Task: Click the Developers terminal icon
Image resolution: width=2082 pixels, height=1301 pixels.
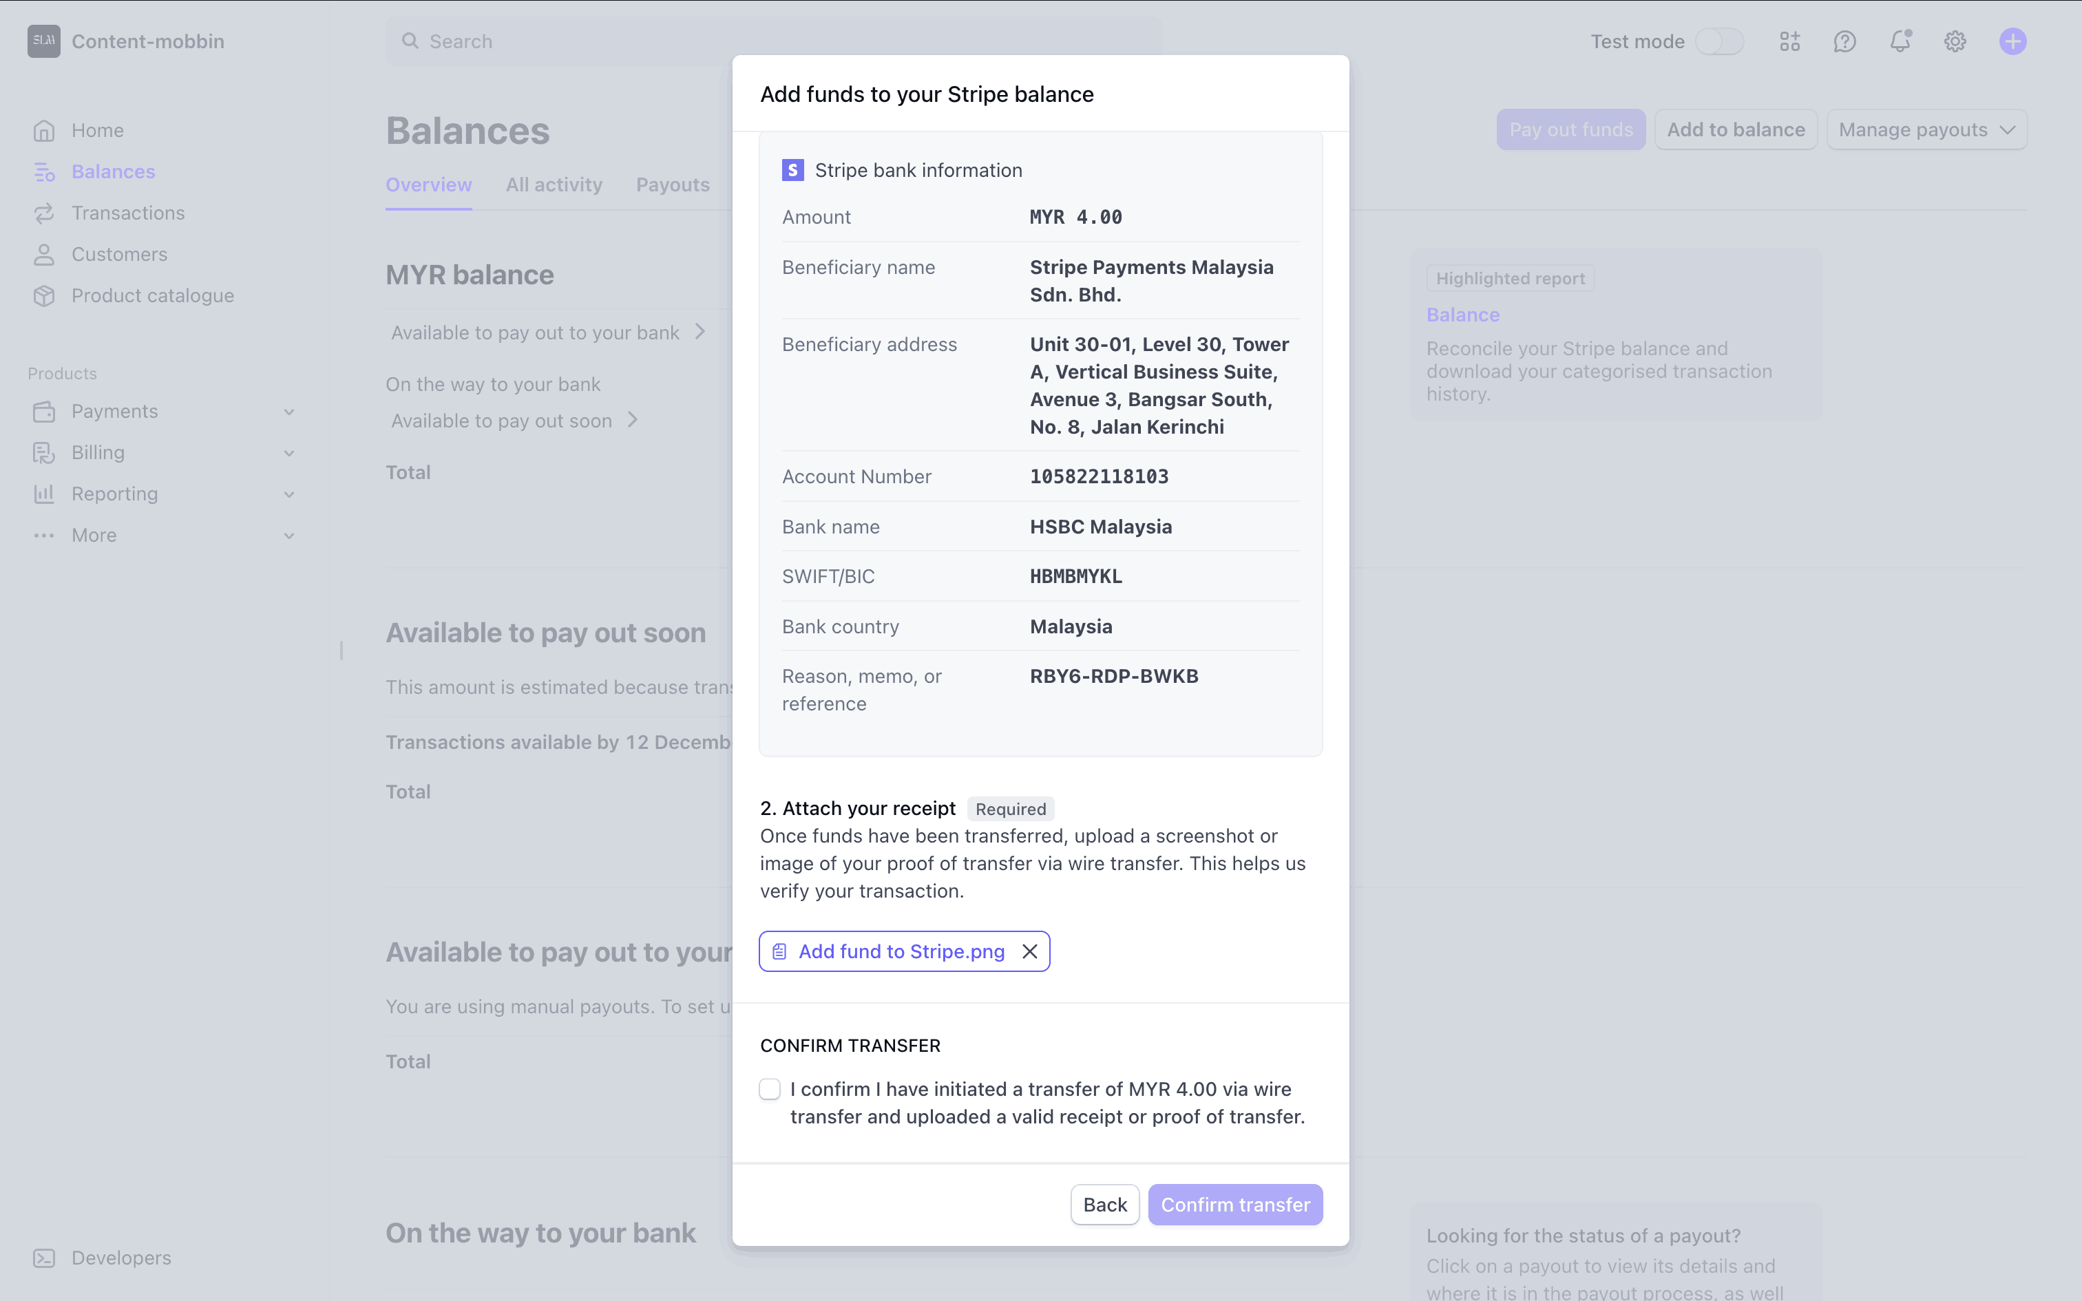Action: 44,1258
